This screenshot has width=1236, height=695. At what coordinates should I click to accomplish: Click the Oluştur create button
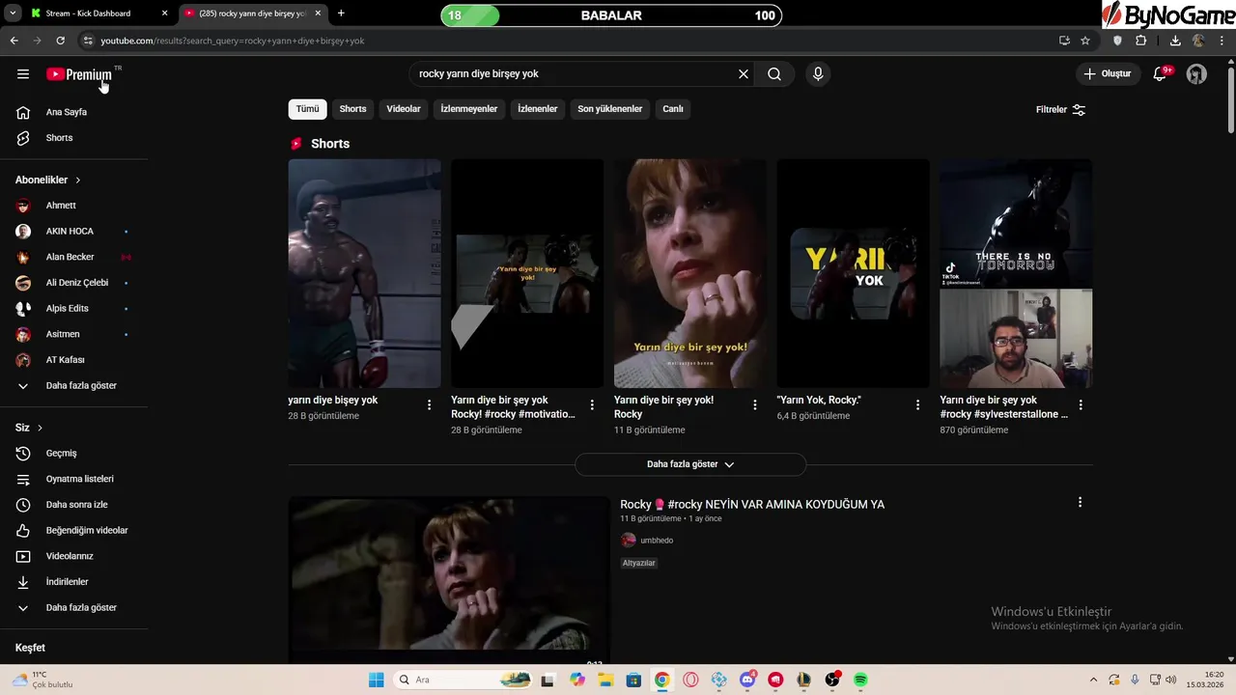click(1108, 74)
